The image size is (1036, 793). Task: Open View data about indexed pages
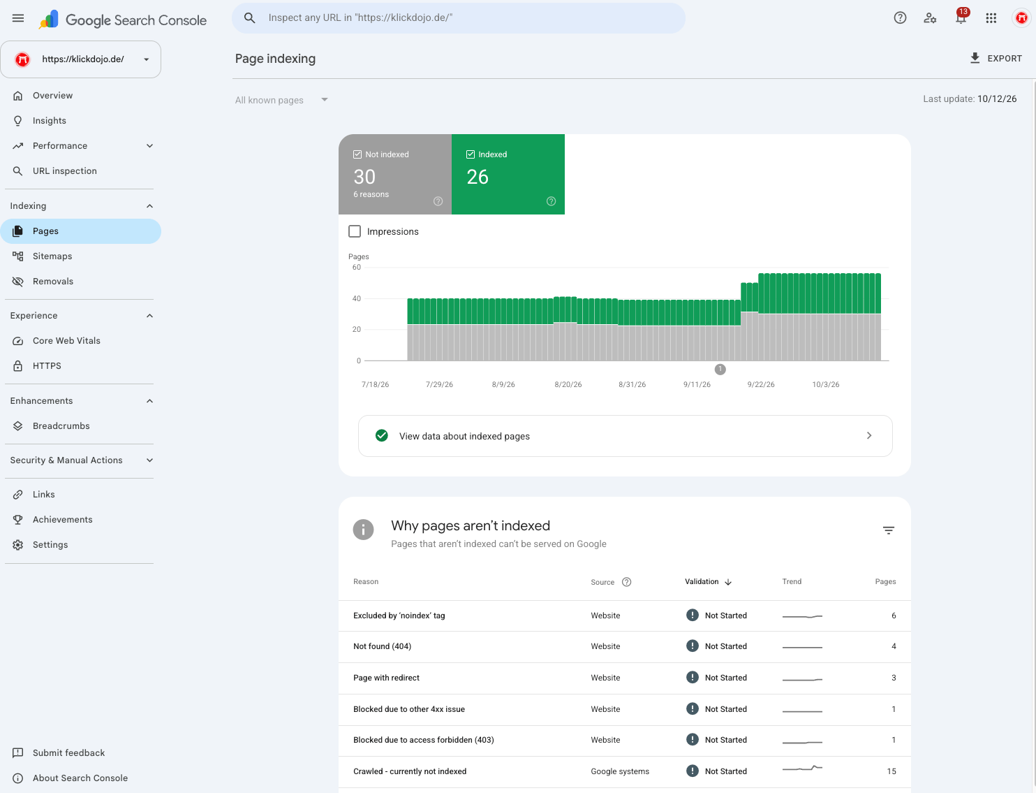625,436
